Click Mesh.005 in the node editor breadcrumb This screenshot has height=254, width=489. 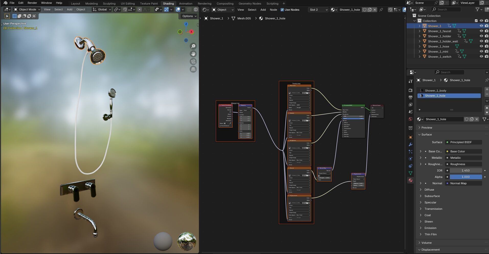[x=244, y=18]
